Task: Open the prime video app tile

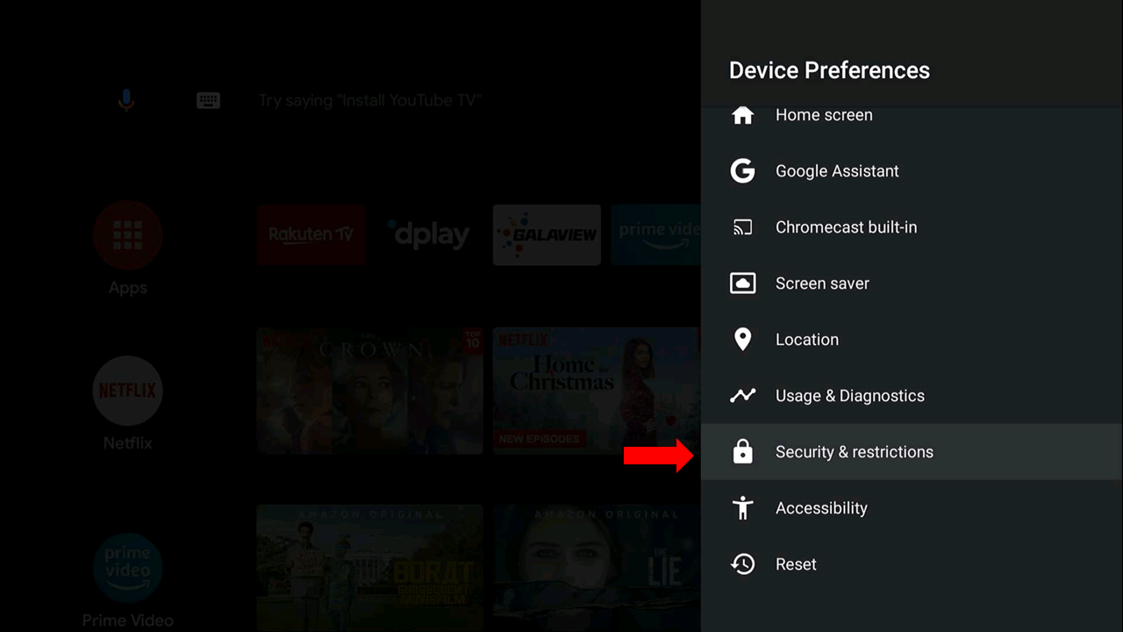Action: tap(656, 235)
